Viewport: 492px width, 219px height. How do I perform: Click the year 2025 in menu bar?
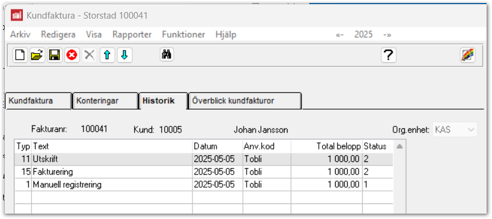363,34
